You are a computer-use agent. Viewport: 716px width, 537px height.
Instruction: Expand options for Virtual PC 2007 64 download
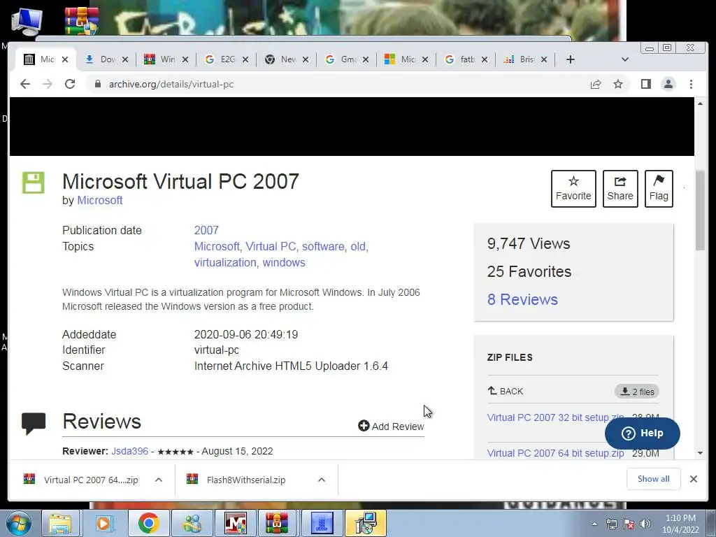[159, 480]
